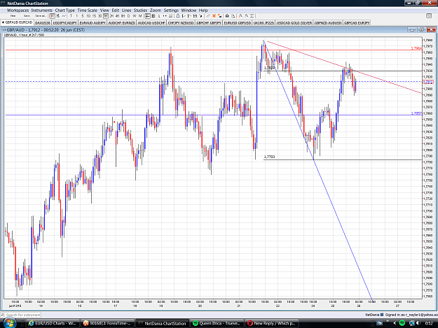This screenshot has height=328, width=438.
Task: Switch to EURUSD GBPUSD workspace tab
Action: 238,22
